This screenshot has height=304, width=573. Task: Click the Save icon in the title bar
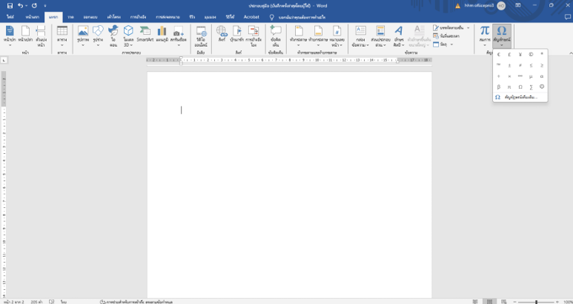point(10,5)
